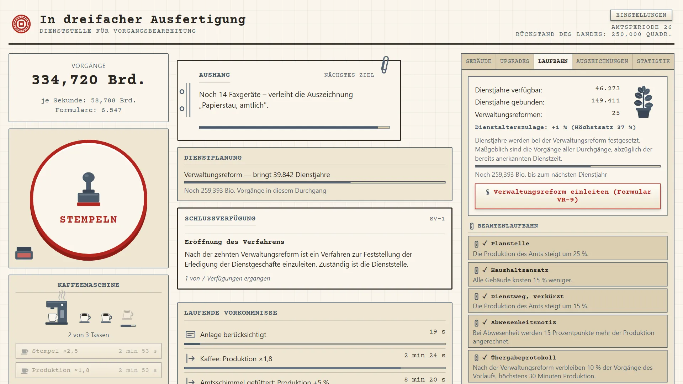The image size is (683, 384).
Task: Click the Dienstjahre progress bar in Laufbahn
Action: 567,166
